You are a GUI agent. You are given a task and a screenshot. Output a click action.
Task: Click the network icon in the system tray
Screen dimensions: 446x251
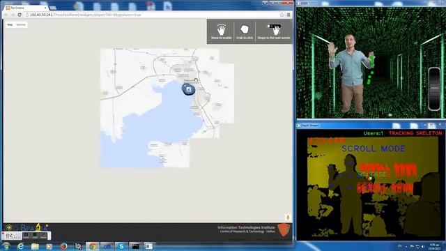[x=417, y=246]
